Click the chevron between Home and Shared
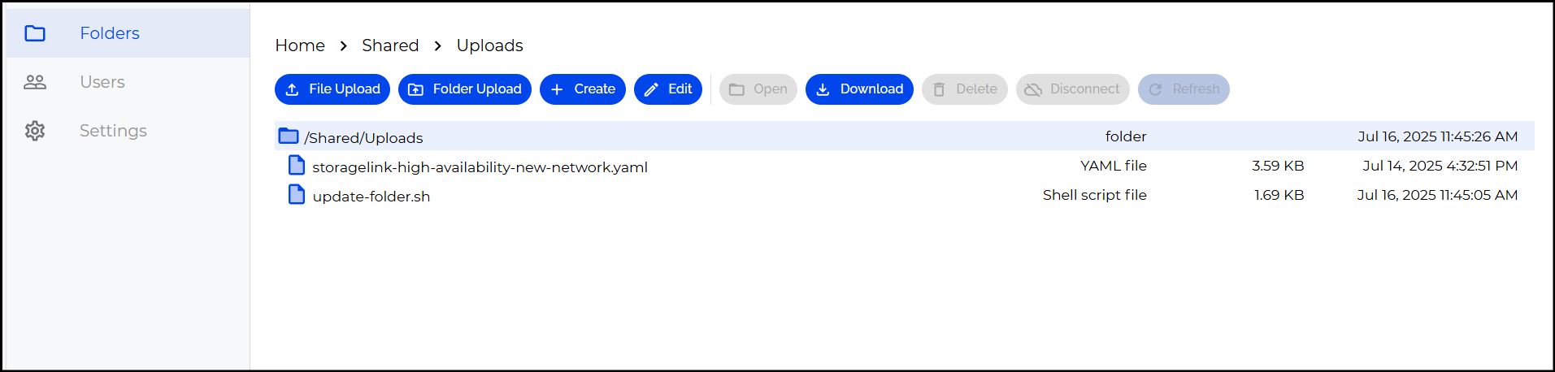 pyautogui.click(x=344, y=45)
